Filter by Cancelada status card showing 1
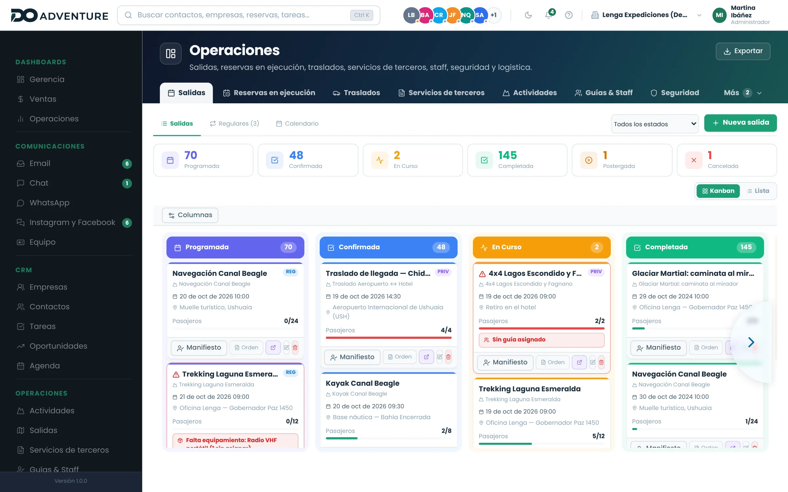 pos(727,160)
